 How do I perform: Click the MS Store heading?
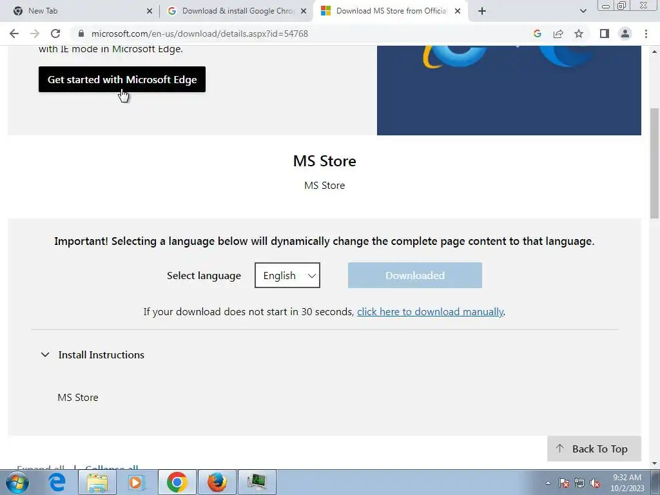click(x=325, y=160)
